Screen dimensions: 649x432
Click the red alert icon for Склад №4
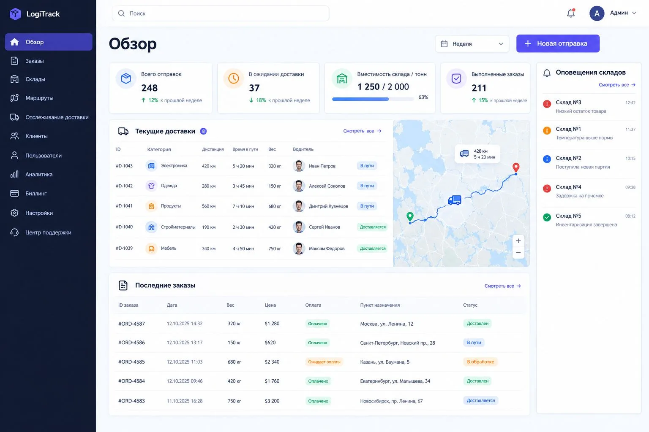[x=547, y=189]
